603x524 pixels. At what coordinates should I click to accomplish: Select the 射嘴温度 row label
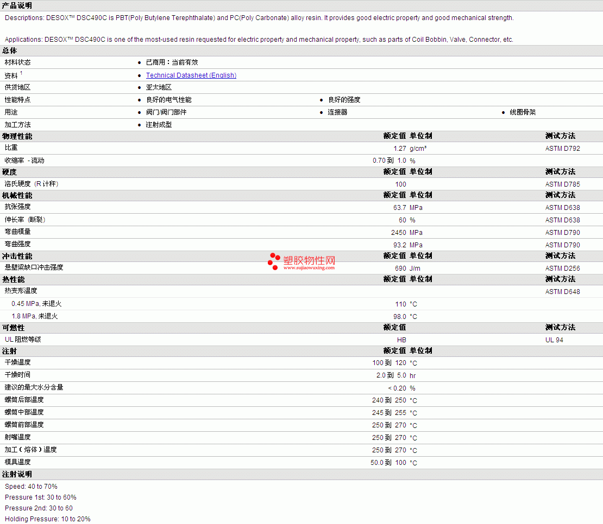(18, 437)
